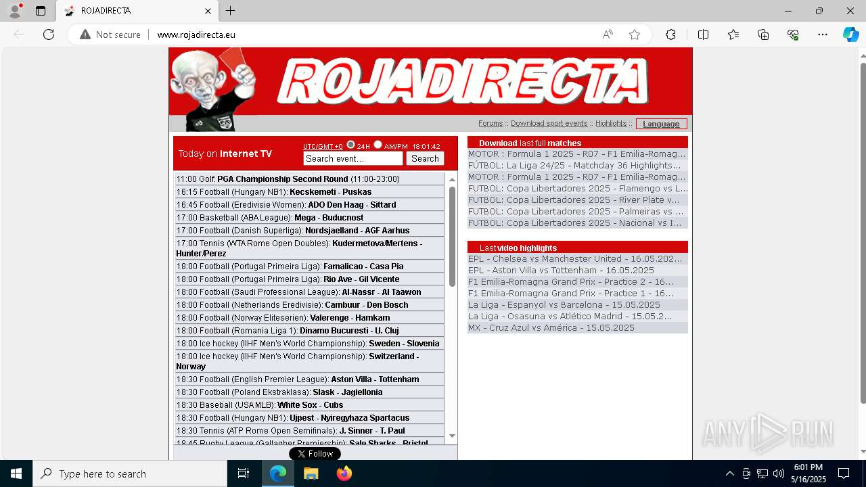The width and height of the screenshot is (866, 487).
Task: Open the Windows Start menu
Action: (16, 473)
